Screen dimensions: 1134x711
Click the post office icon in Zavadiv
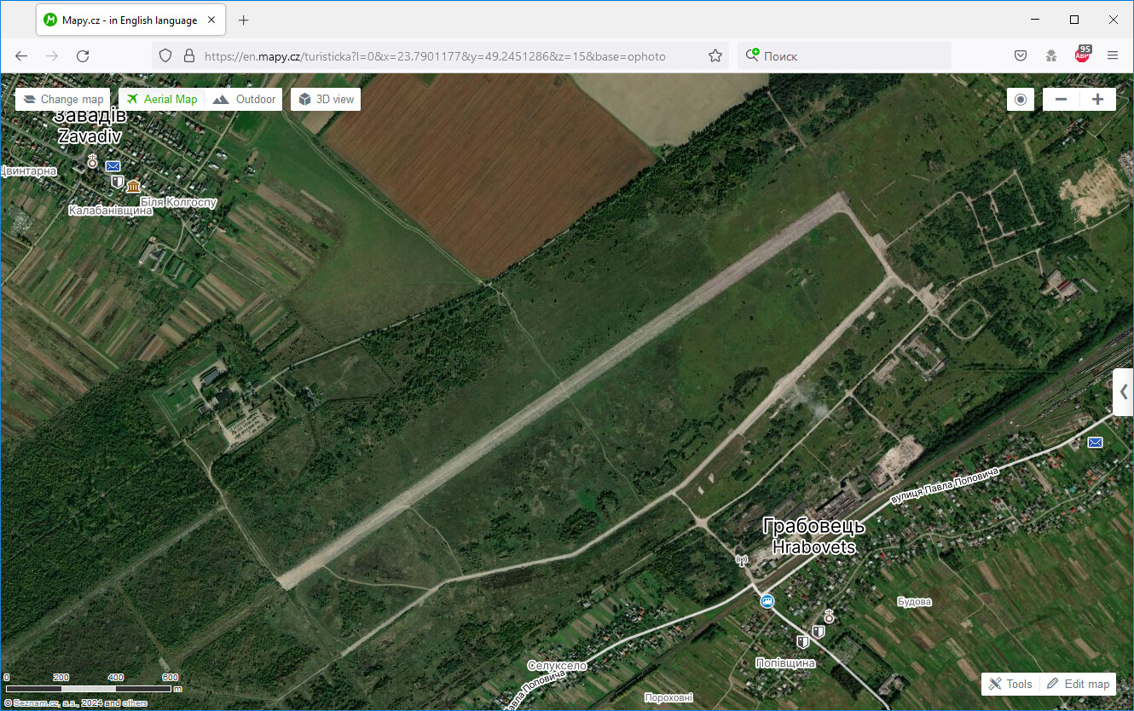click(113, 166)
